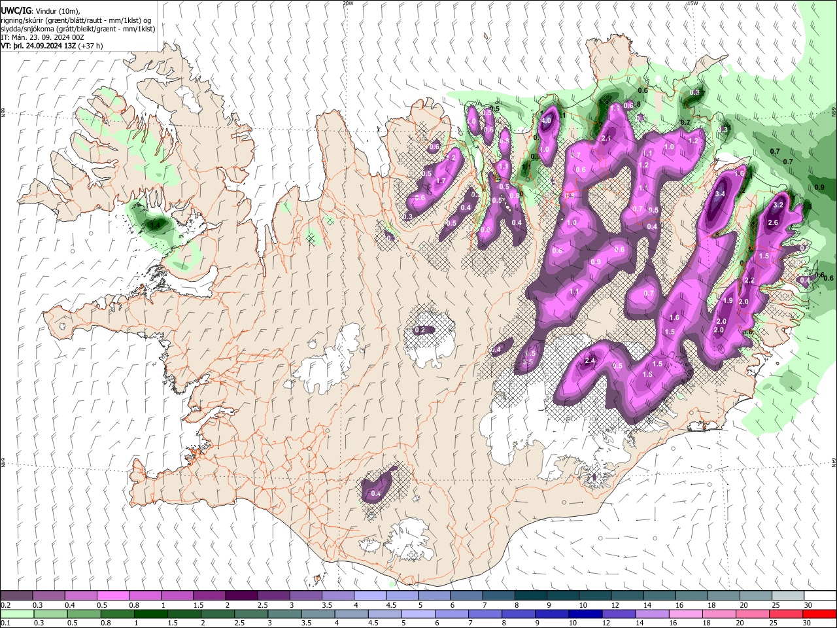Click the '3.4' precipitation value on the map
The height and width of the screenshot is (628, 837).
click(x=721, y=194)
